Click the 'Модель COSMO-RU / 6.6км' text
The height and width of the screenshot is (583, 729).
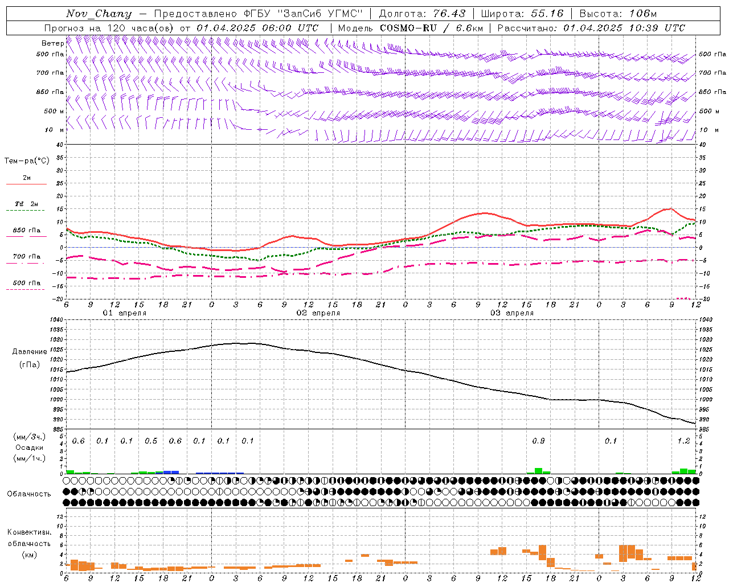point(411,28)
